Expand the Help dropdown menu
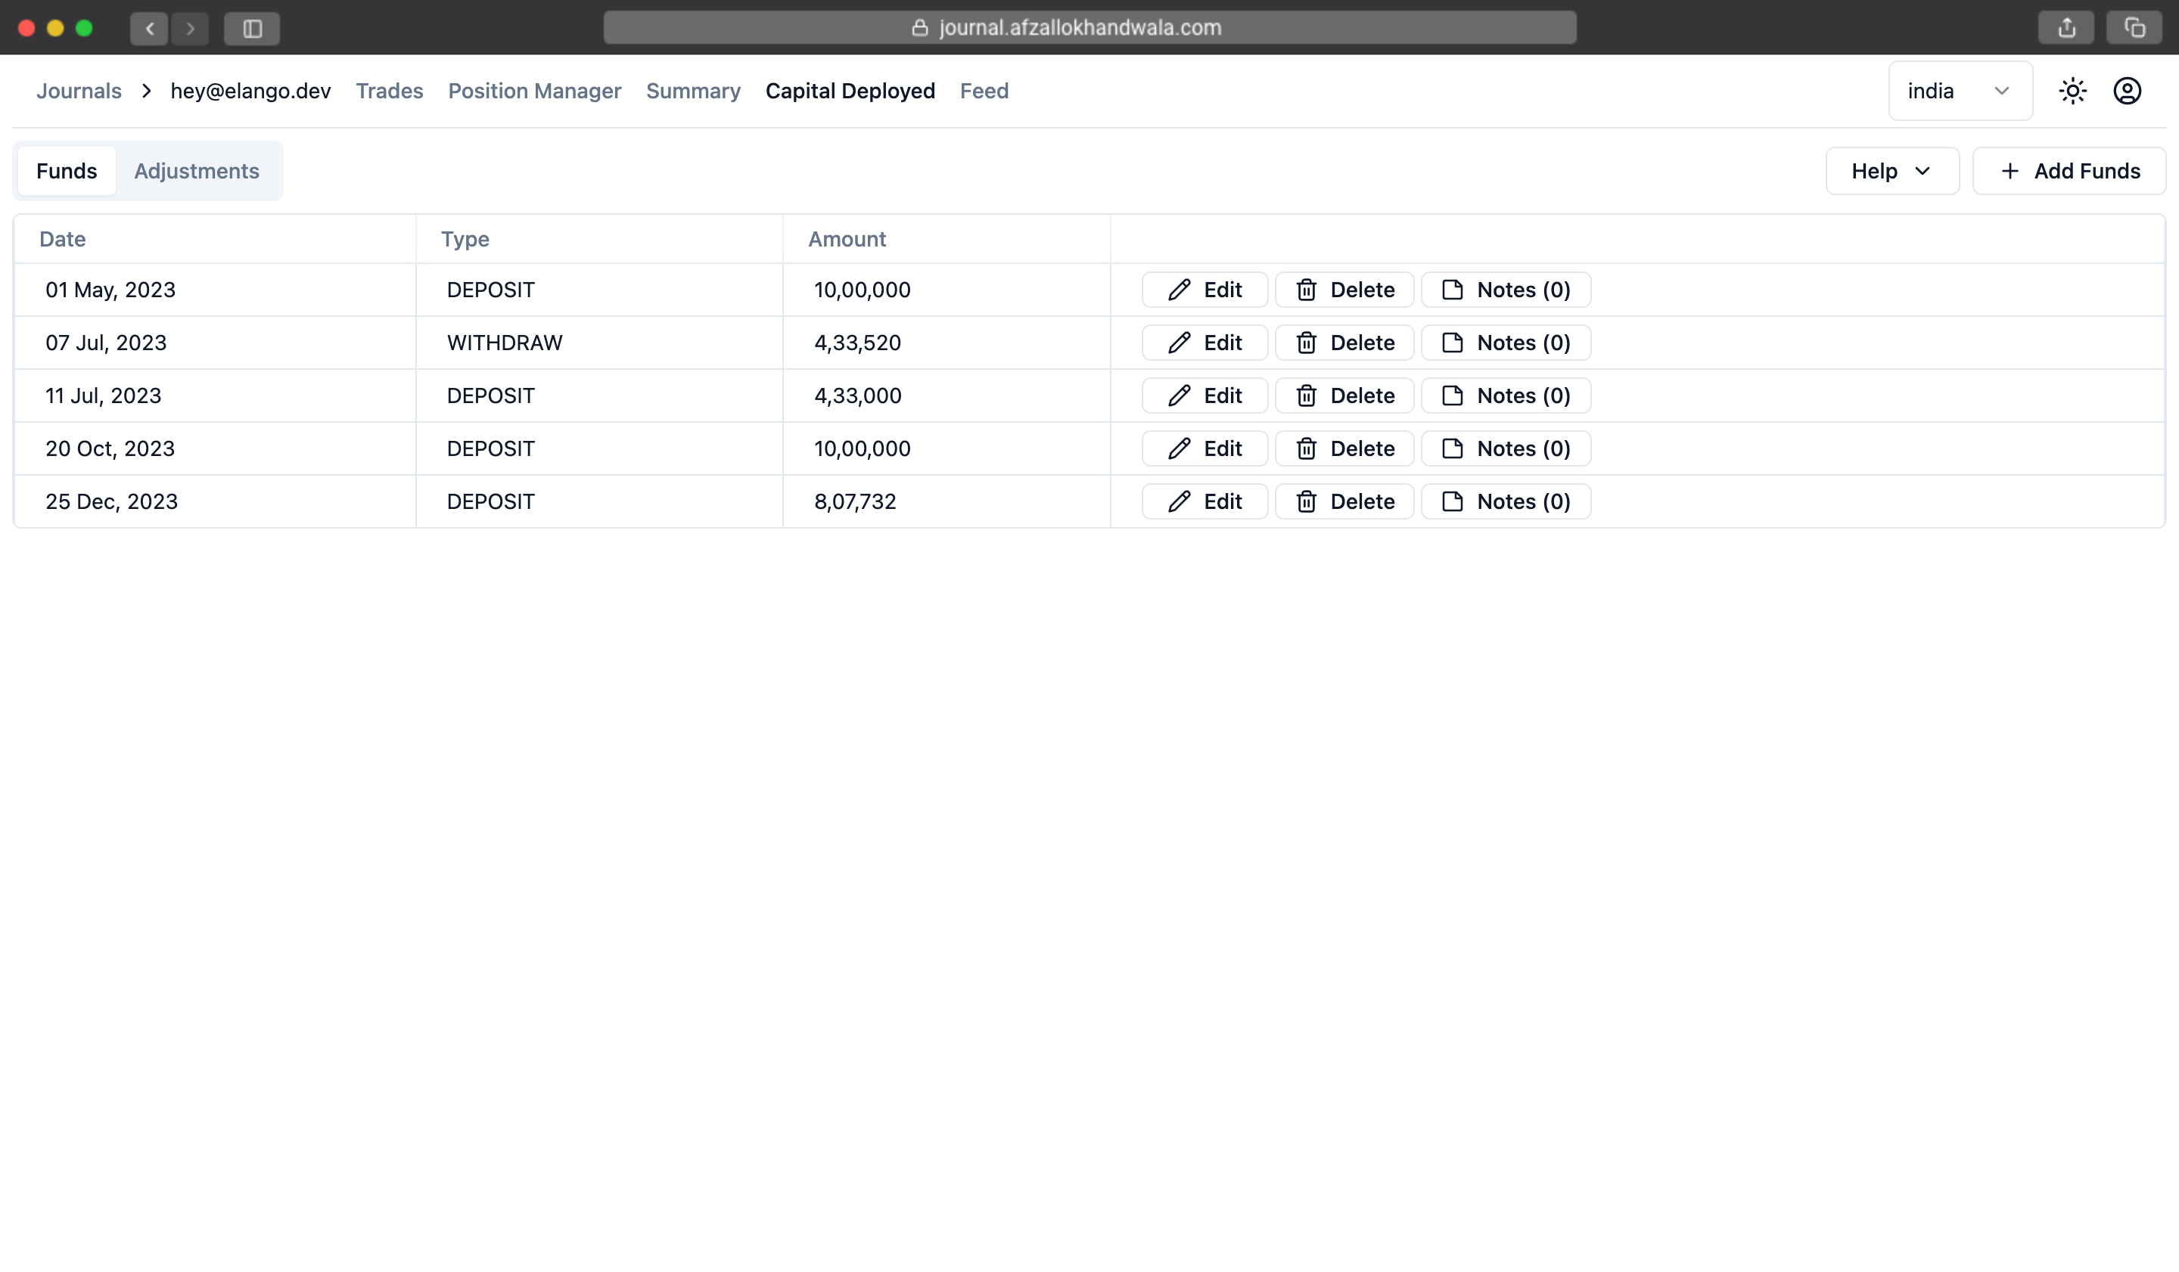Image resolution: width=2179 pixels, height=1272 pixels. click(1891, 171)
